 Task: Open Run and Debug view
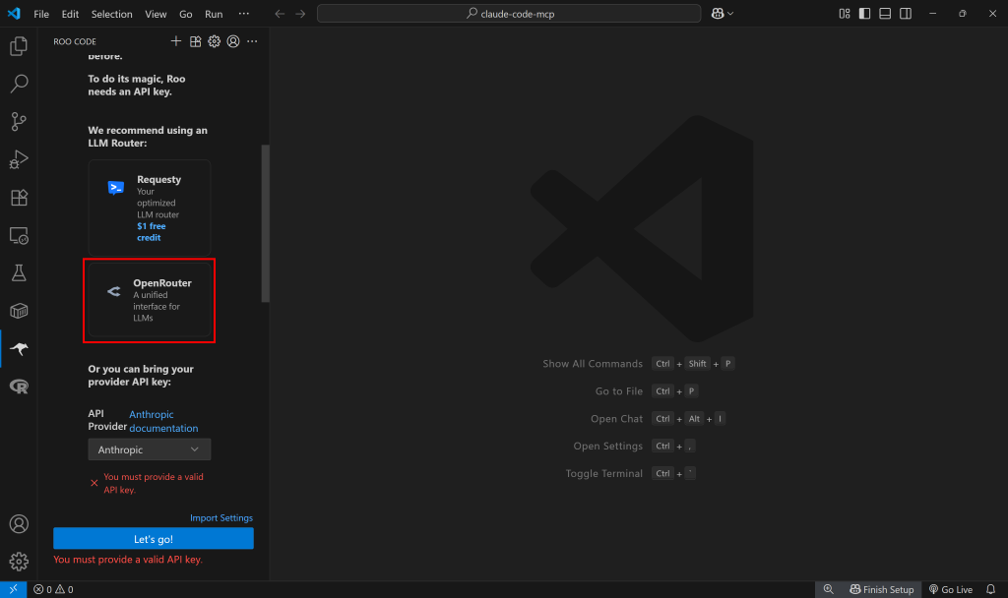[x=18, y=158]
